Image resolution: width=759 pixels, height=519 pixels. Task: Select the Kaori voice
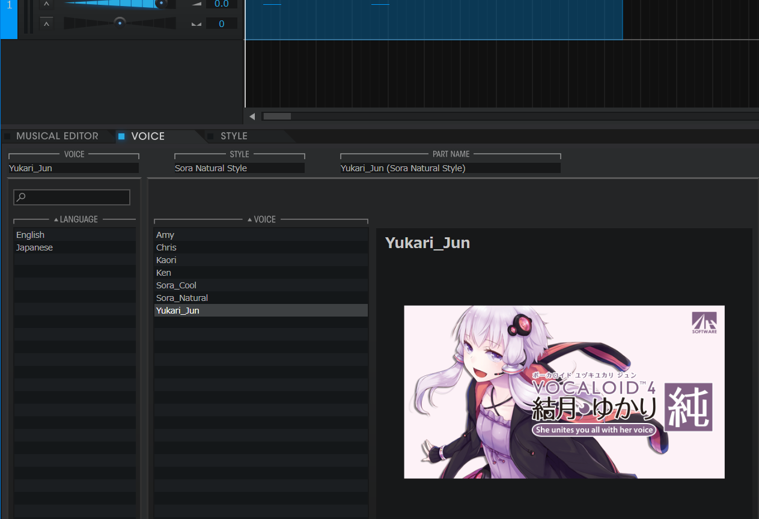click(x=261, y=260)
